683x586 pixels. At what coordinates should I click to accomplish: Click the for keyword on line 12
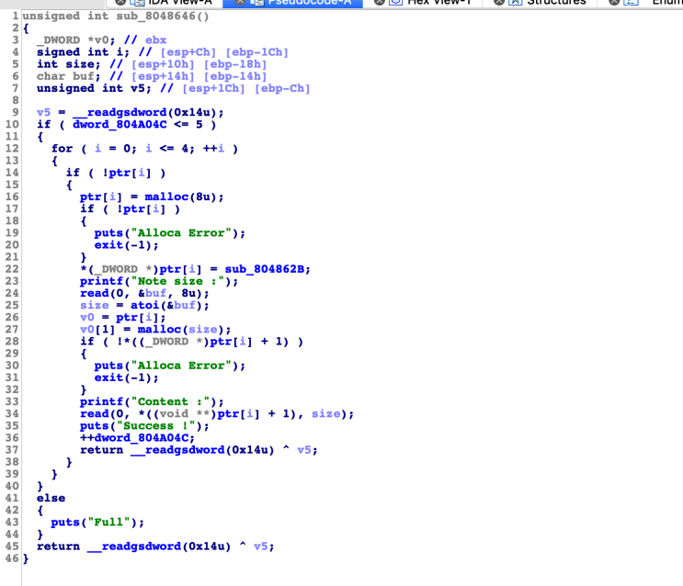[x=62, y=149]
